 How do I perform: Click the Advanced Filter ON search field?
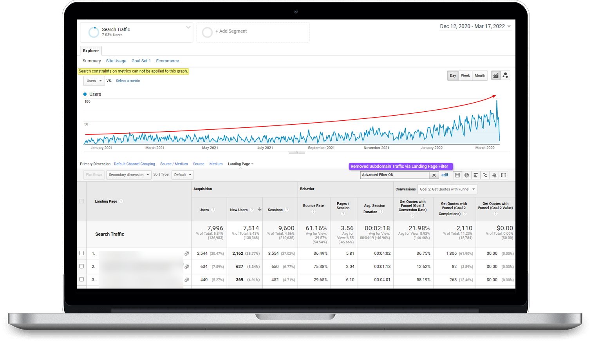(395, 175)
